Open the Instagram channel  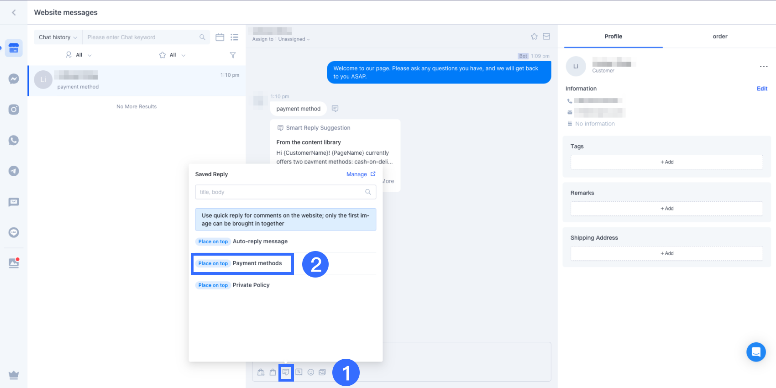coord(14,110)
